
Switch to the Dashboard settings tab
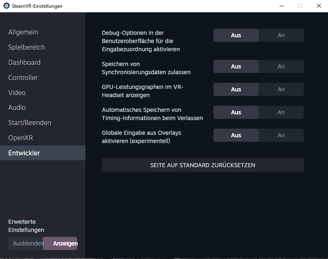pyautogui.click(x=24, y=62)
